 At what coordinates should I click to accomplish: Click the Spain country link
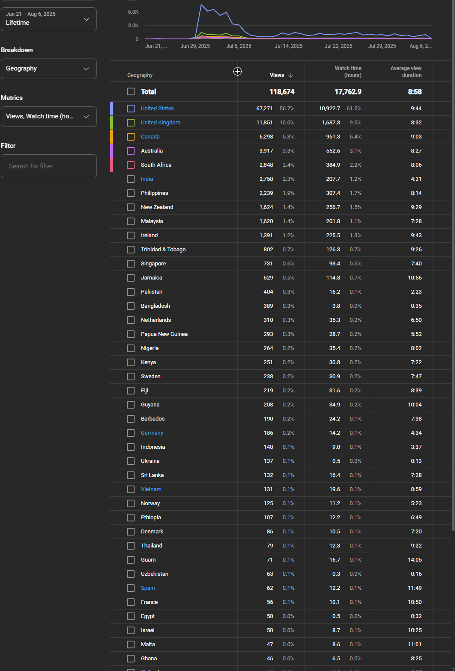tap(147, 588)
